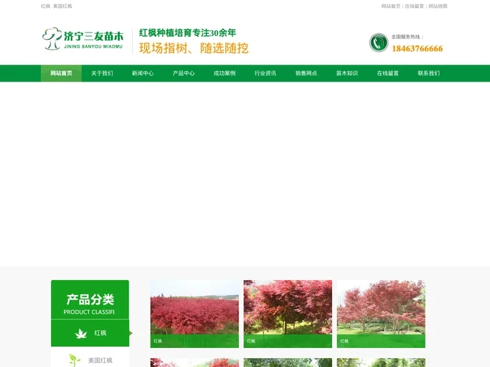Image resolution: width=490 pixels, height=367 pixels.
Task: Click the top-left 美国红枫 keyword link
Action: 63,6
